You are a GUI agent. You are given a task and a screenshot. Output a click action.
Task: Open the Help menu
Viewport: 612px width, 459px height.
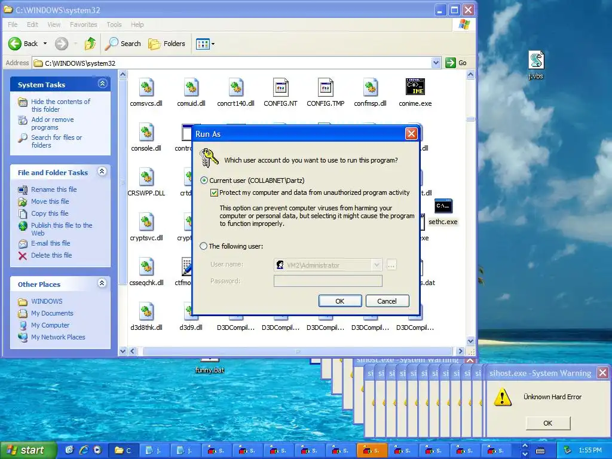[x=137, y=25]
